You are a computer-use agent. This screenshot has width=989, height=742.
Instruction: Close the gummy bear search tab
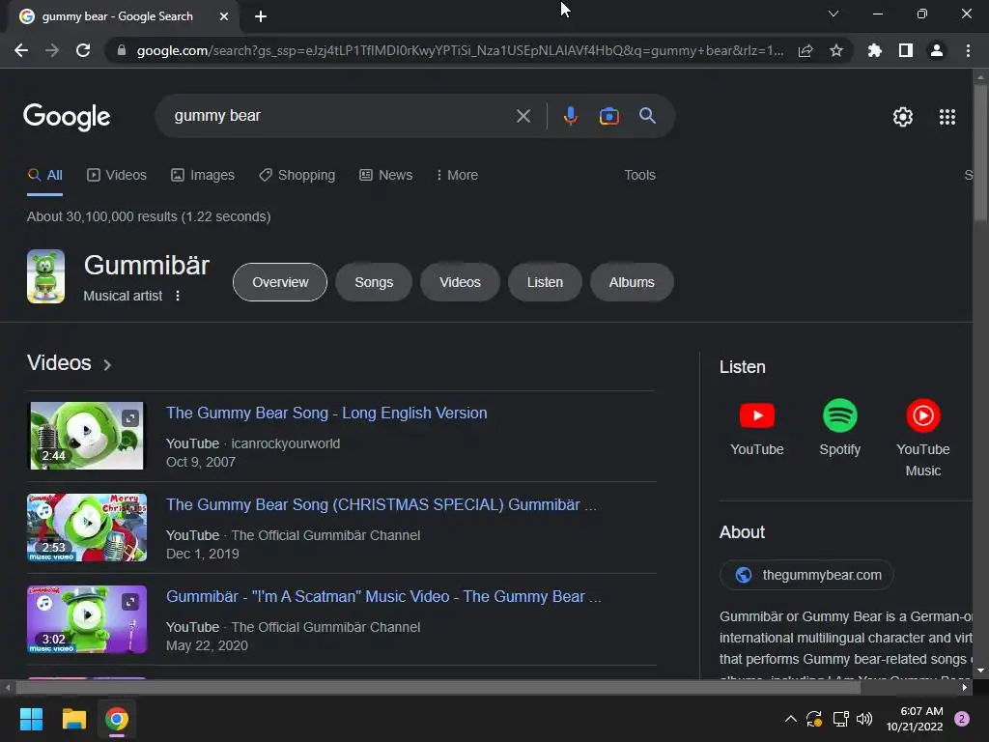[x=224, y=16]
